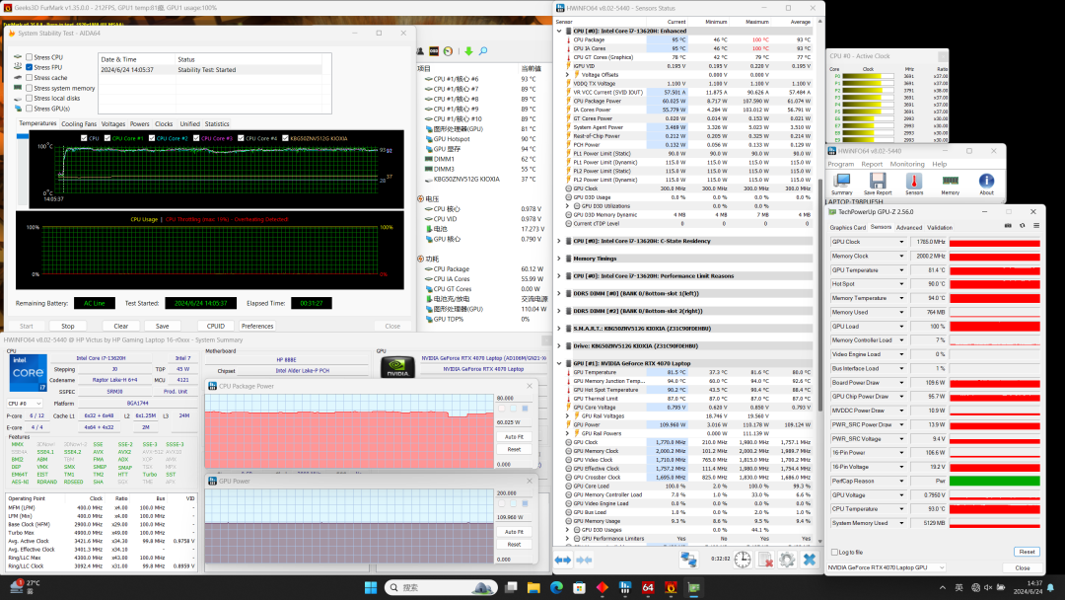Open the About info icon in HWiNFO
The image size is (1065, 600).
986,184
